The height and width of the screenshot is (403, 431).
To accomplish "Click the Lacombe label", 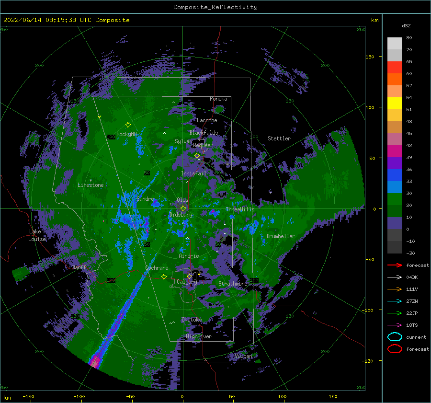I will coord(207,120).
